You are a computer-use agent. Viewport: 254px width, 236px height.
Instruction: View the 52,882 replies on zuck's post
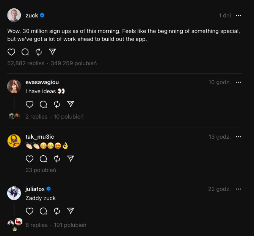(x=26, y=63)
